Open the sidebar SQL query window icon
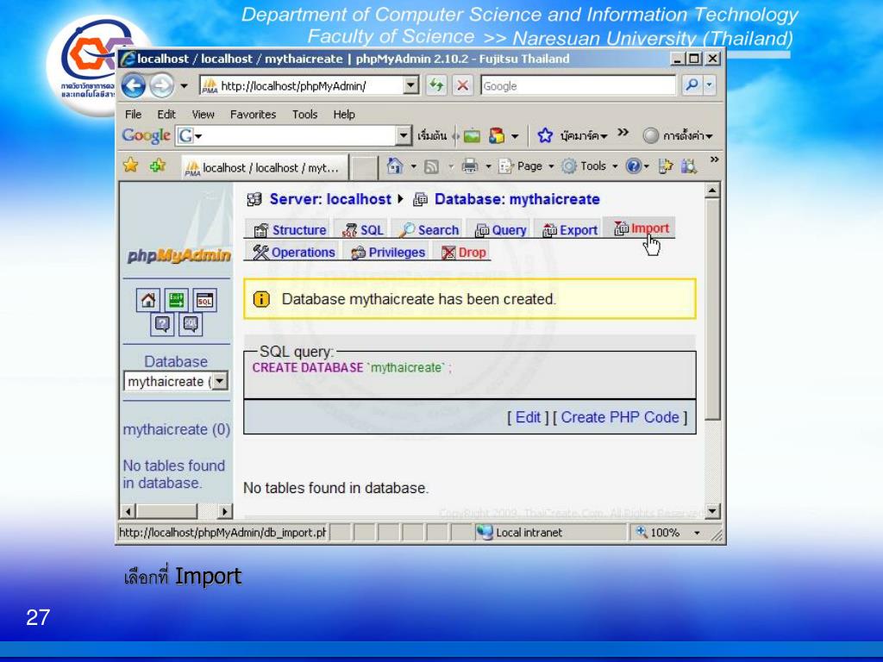This screenshot has height=662, width=883. point(204,300)
